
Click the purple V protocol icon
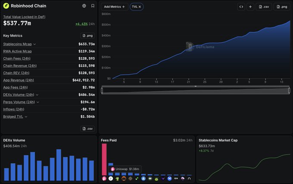point(163,178)
